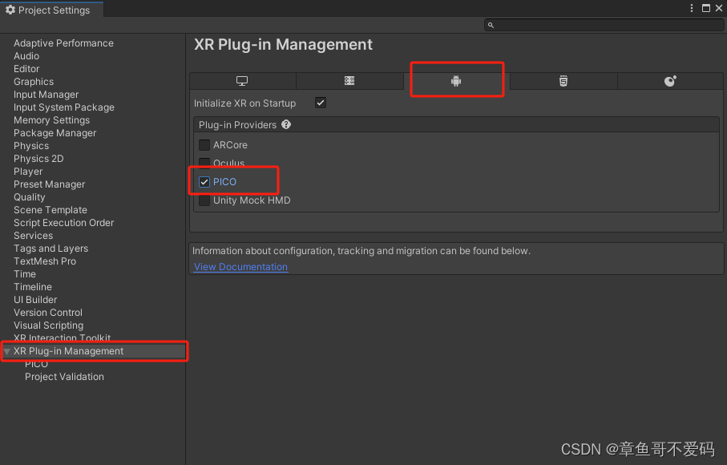The width and height of the screenshot is (727, 465).
Task: Open TextMesh Pro settings
Action: click(45, 261)
